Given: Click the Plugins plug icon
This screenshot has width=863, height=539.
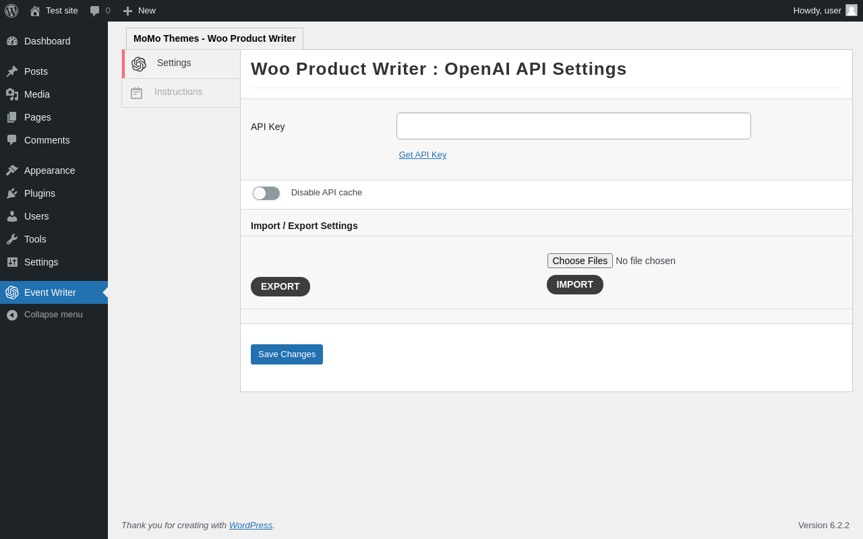Looking at the screenshot, I should [12, 193].
